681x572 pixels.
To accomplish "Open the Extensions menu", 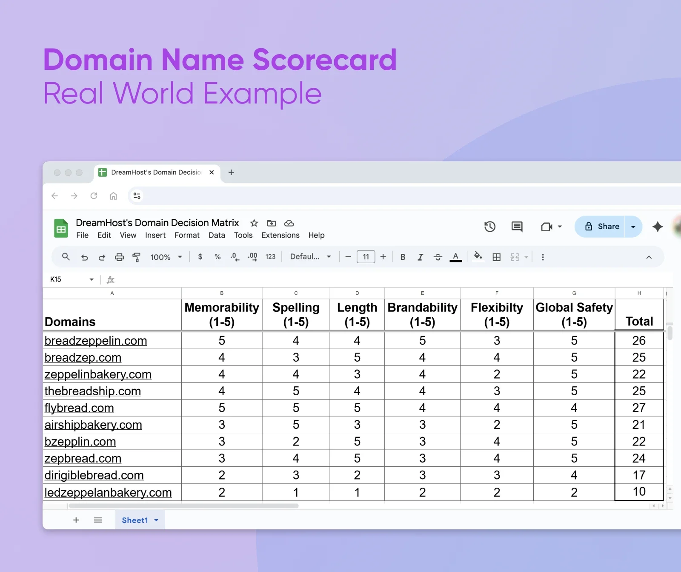I will tap(280, 235).
